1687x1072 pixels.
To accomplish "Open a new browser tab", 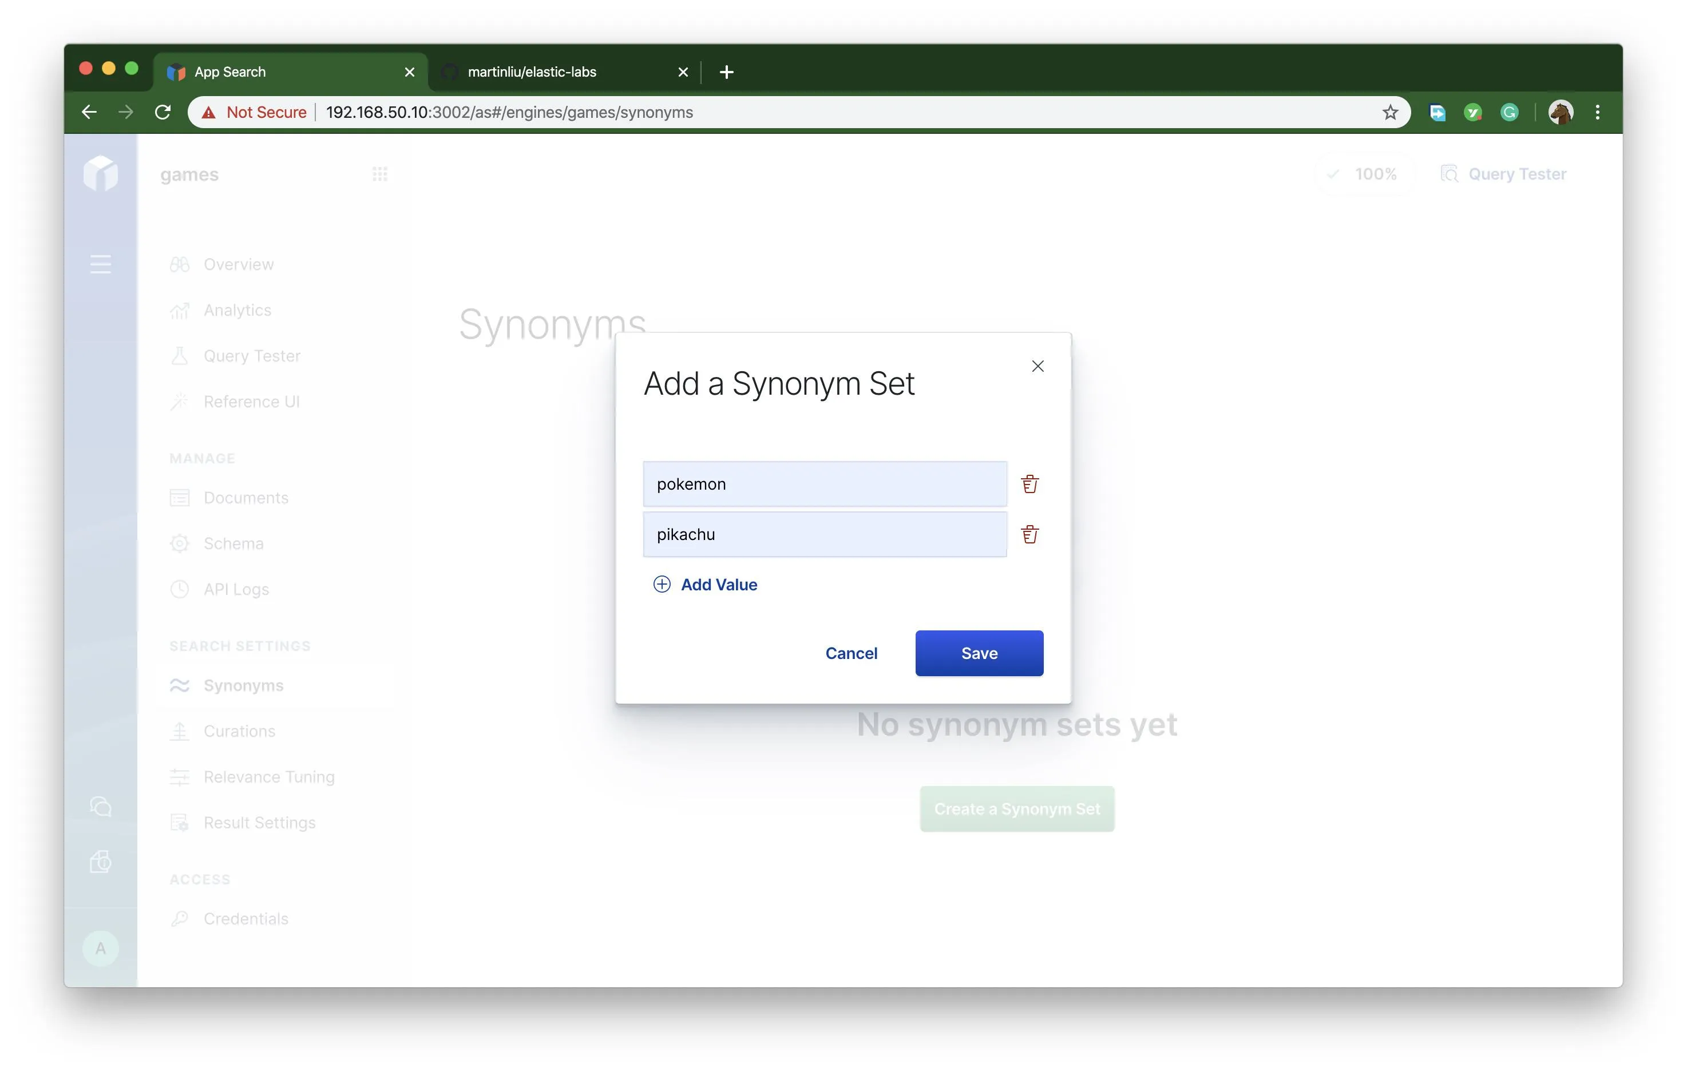I will 727,72.
